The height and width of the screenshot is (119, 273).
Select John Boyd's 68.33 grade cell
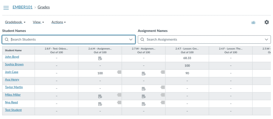(187, 58)
